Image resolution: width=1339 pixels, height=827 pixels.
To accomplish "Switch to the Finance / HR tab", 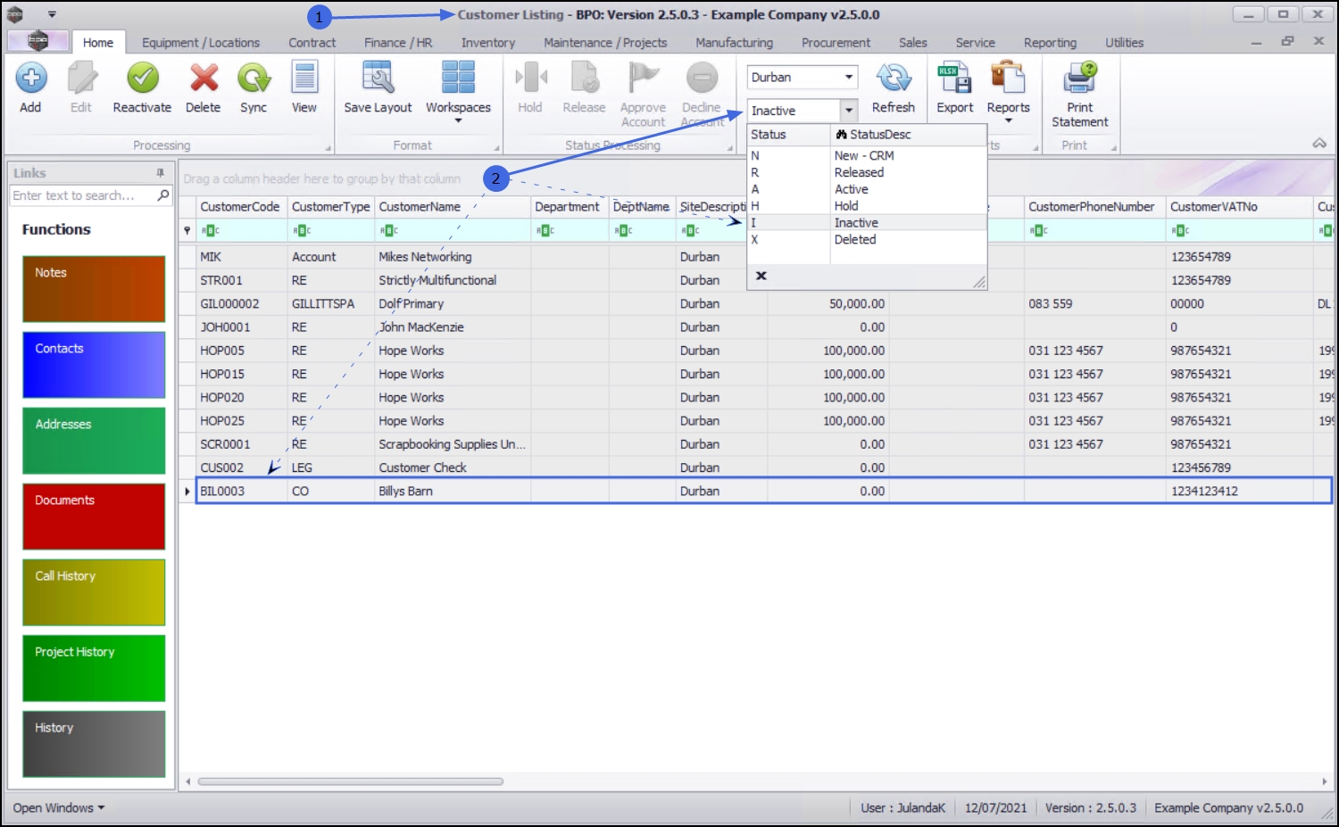I will (398, 42).
